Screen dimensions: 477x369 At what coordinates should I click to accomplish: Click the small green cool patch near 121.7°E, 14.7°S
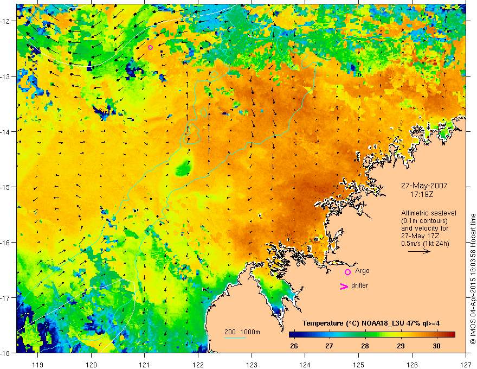click(183, 168)
